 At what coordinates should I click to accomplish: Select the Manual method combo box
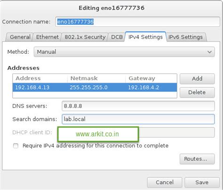124,52
